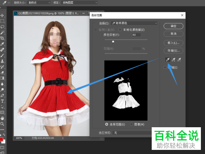Open the Sample layers dropdown in options bar
Viewport: 205px width, 154px height.
(x=79, y=2)
